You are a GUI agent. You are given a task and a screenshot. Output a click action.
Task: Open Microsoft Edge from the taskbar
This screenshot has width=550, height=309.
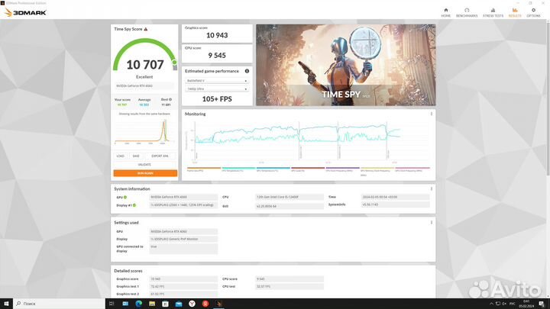(138, 304)
